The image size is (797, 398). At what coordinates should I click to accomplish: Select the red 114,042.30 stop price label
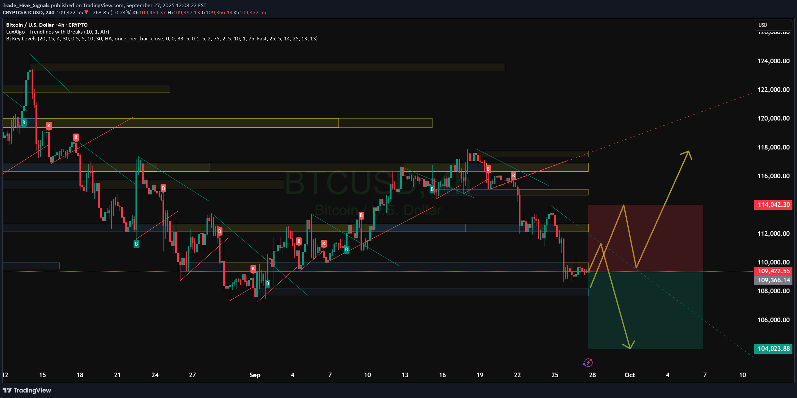773,205
